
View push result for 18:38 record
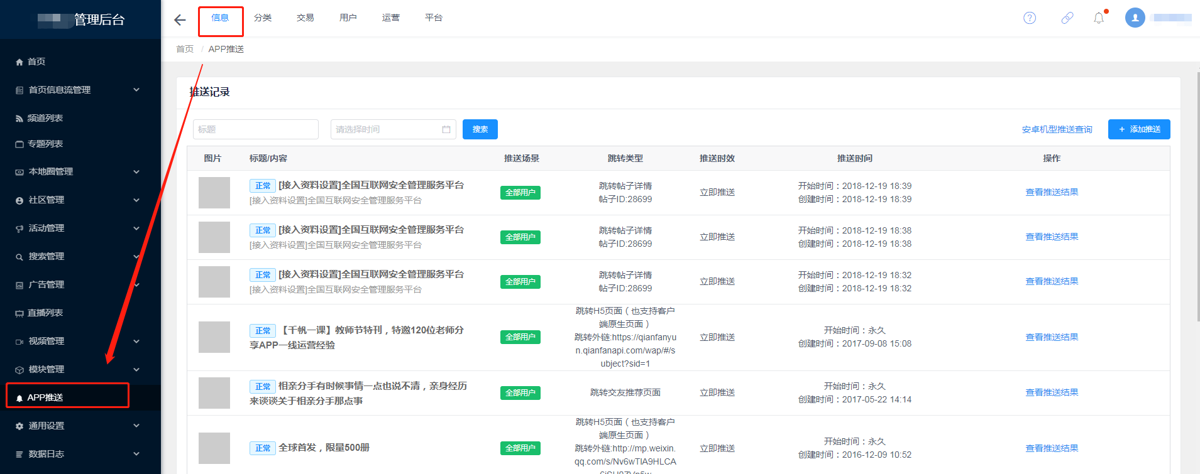click(x=1052, y=237)
